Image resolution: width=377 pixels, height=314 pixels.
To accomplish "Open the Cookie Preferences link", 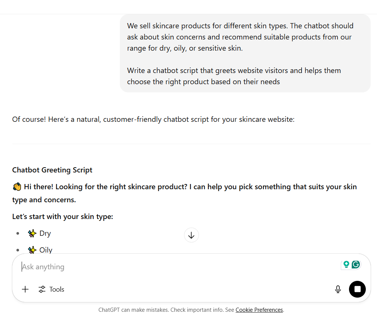I will 259,310.
